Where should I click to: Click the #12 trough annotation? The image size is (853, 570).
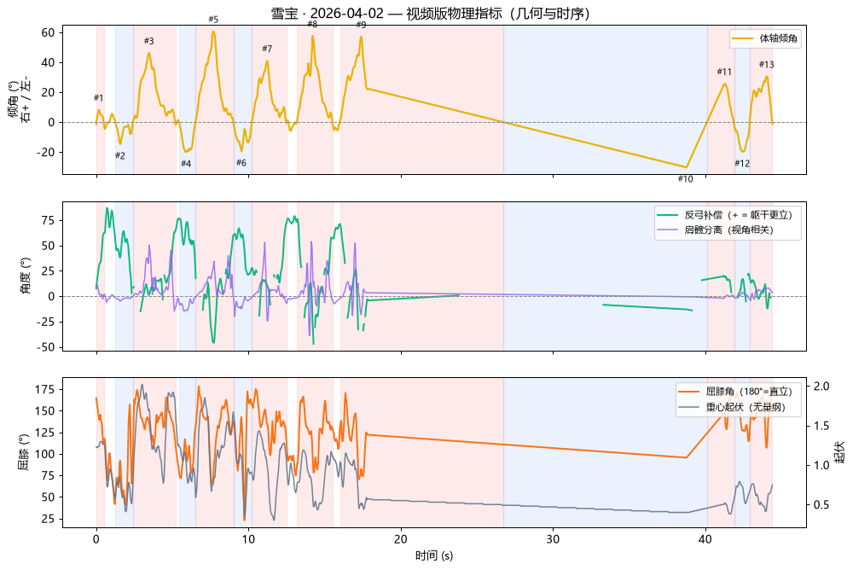(742, 163)
